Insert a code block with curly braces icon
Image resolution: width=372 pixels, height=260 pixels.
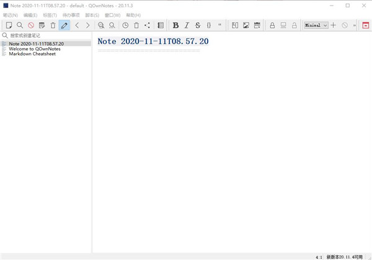(209, 25)
